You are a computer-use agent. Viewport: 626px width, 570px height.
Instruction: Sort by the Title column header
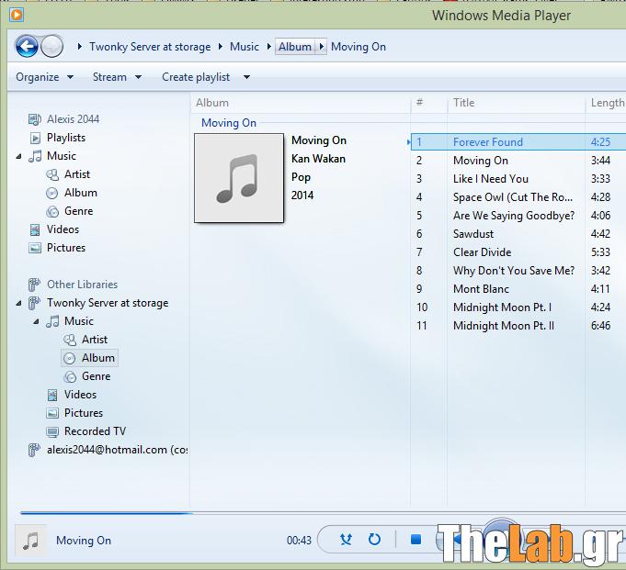pyautogui.click(x=516, y=103)
